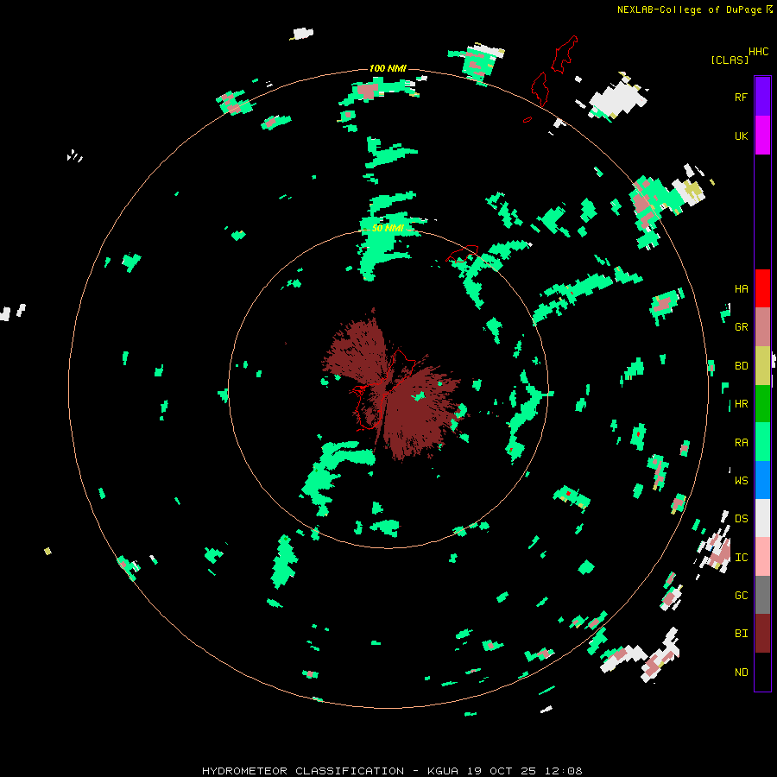Click the WS blue legend swatch

pos(762,480)
